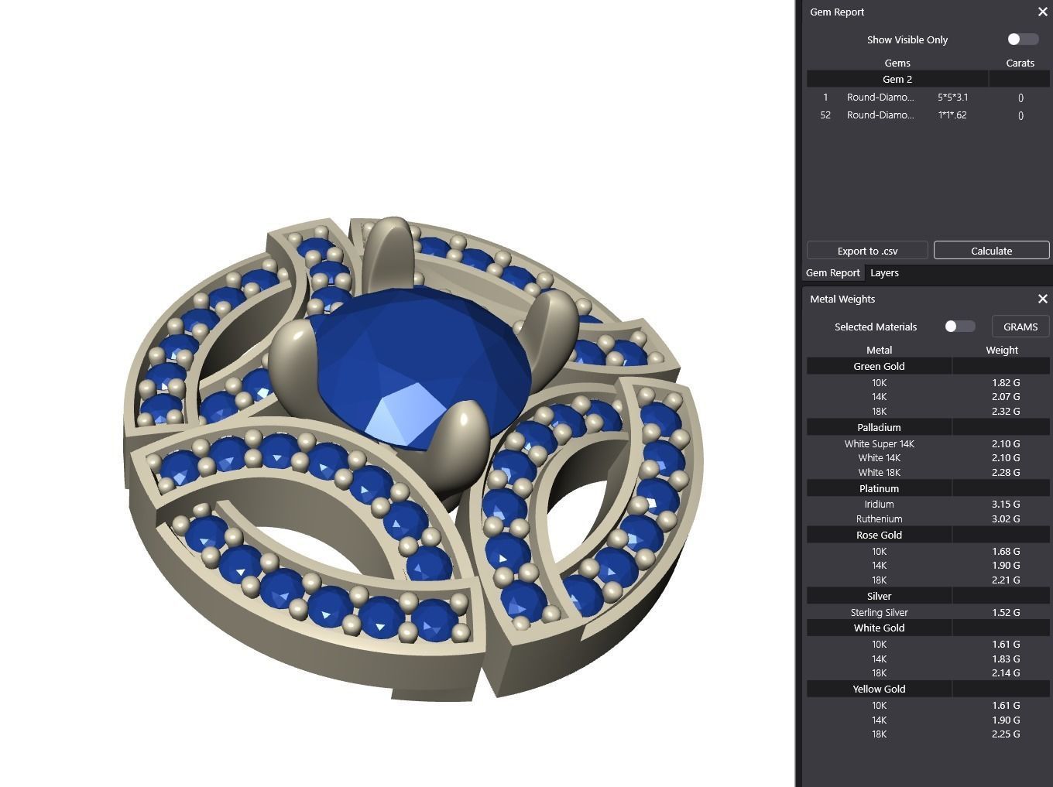This screenshot has width=1053, height=787.
Task: Click the Carats column header
Action: point(1020,63)
